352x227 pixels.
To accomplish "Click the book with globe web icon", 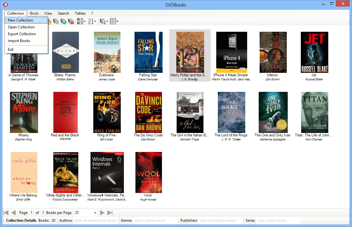I will [x=63, y=21].
